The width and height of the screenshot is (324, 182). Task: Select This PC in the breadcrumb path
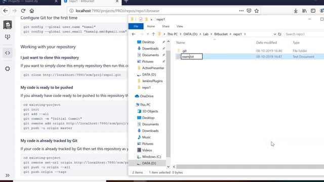[x=172, y=34]
